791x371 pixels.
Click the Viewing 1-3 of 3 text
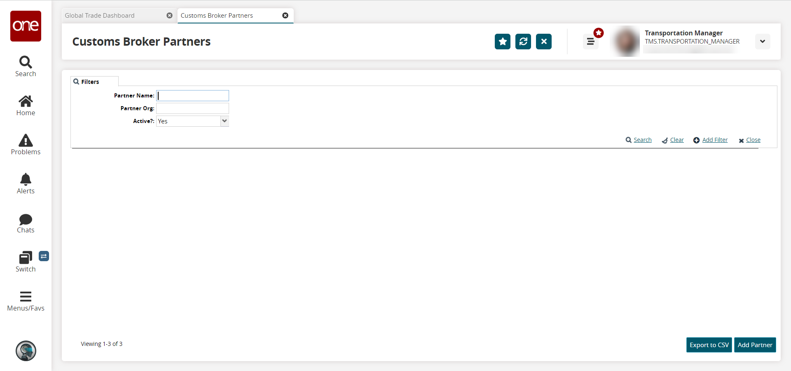[101, 344]
